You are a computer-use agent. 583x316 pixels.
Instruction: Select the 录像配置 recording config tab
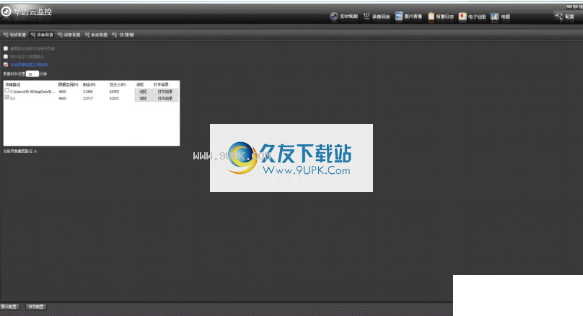[x=42, y=35]
